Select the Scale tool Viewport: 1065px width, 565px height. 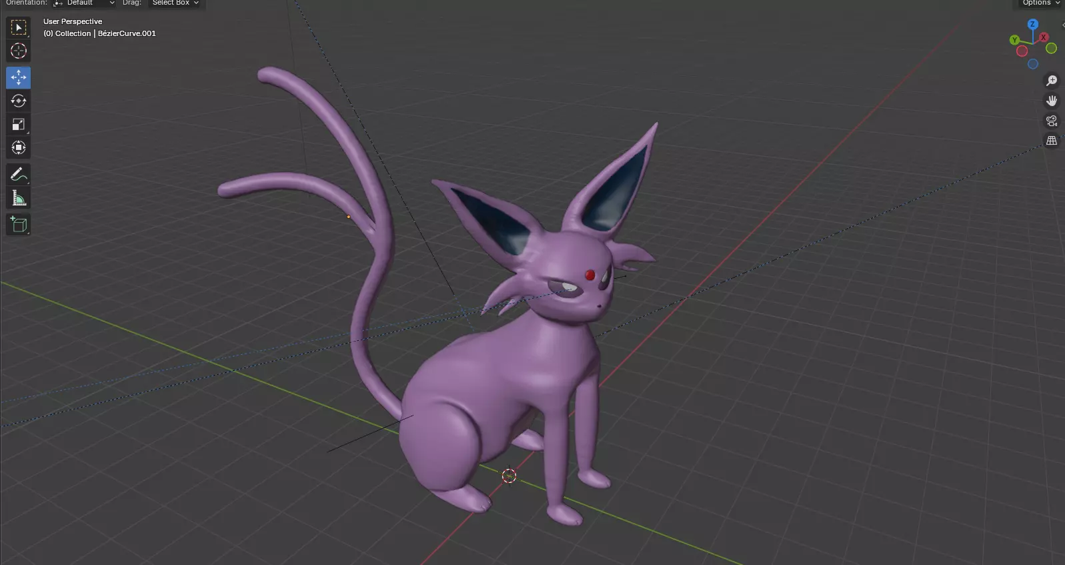(x=19, y=124)
